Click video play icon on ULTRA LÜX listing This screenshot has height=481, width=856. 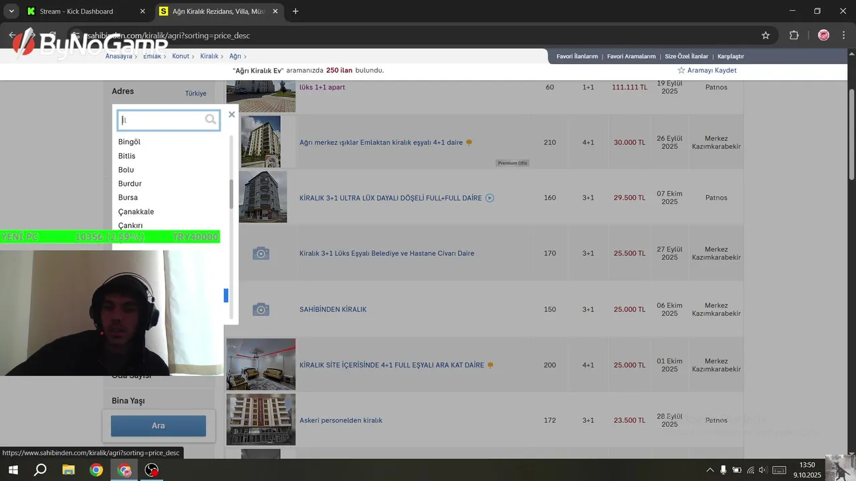[x=490, y=198]
